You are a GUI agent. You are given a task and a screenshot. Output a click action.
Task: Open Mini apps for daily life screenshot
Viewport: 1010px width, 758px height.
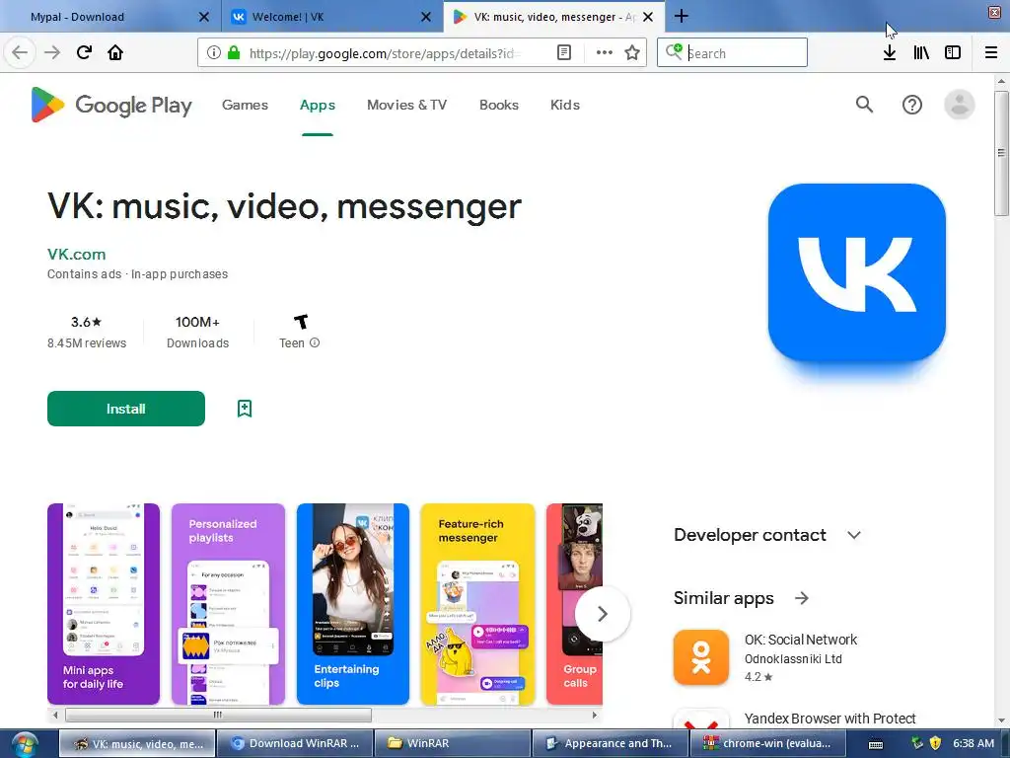pos(103,604)
